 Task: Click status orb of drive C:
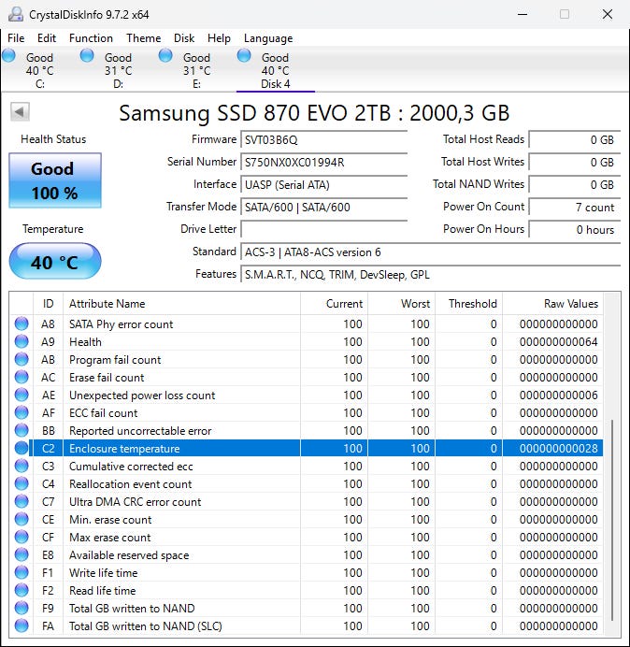(x=8, y=55)
